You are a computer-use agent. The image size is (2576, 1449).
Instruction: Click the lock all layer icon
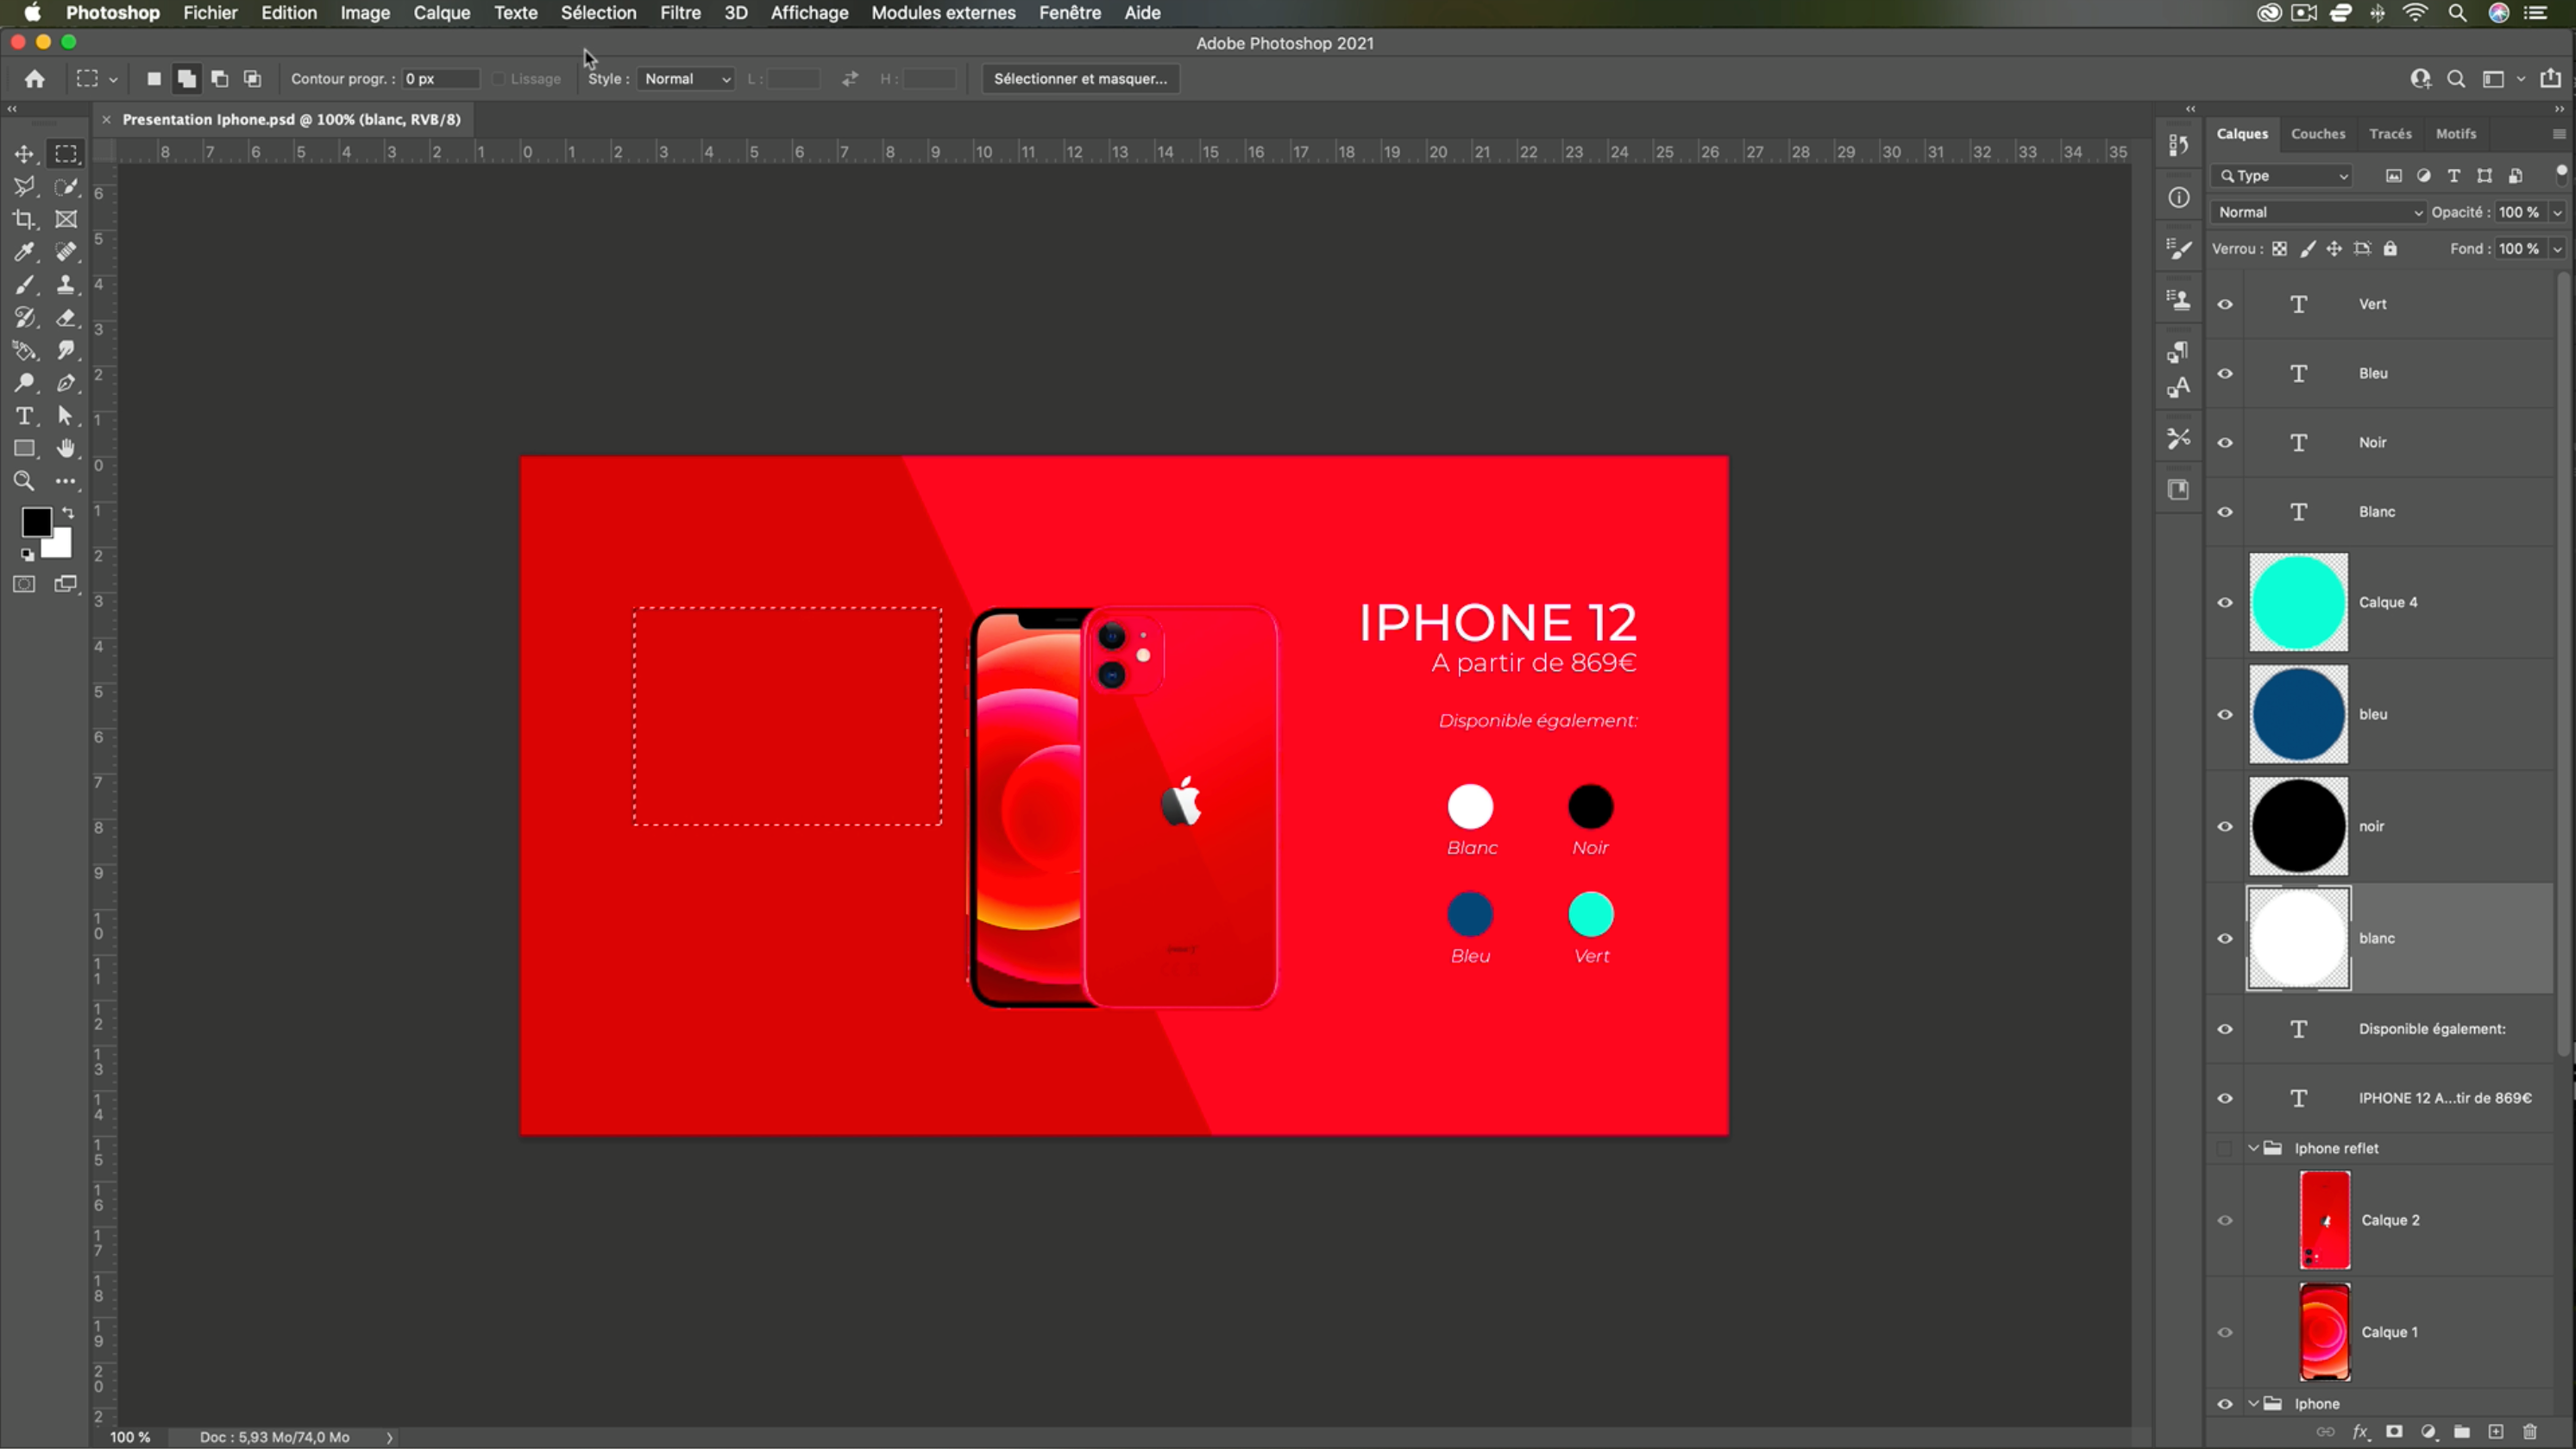point(2390,249)
